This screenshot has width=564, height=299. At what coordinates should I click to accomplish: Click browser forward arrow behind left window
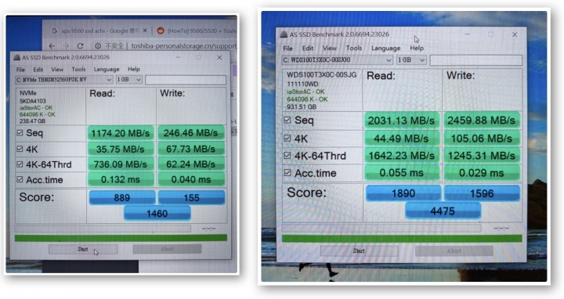[66, 46]
